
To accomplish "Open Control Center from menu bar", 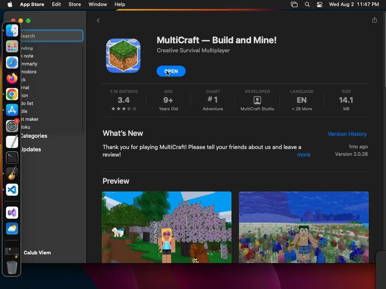I will pos(320,5).
